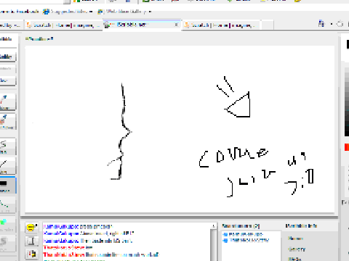
Task: Choose the S-shaped curve drawing tool
Action: pyautogui.click(x=7, y=146)
